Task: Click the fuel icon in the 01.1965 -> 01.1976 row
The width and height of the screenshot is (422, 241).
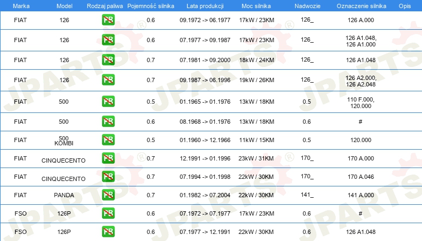Action: tap(108, 101)
